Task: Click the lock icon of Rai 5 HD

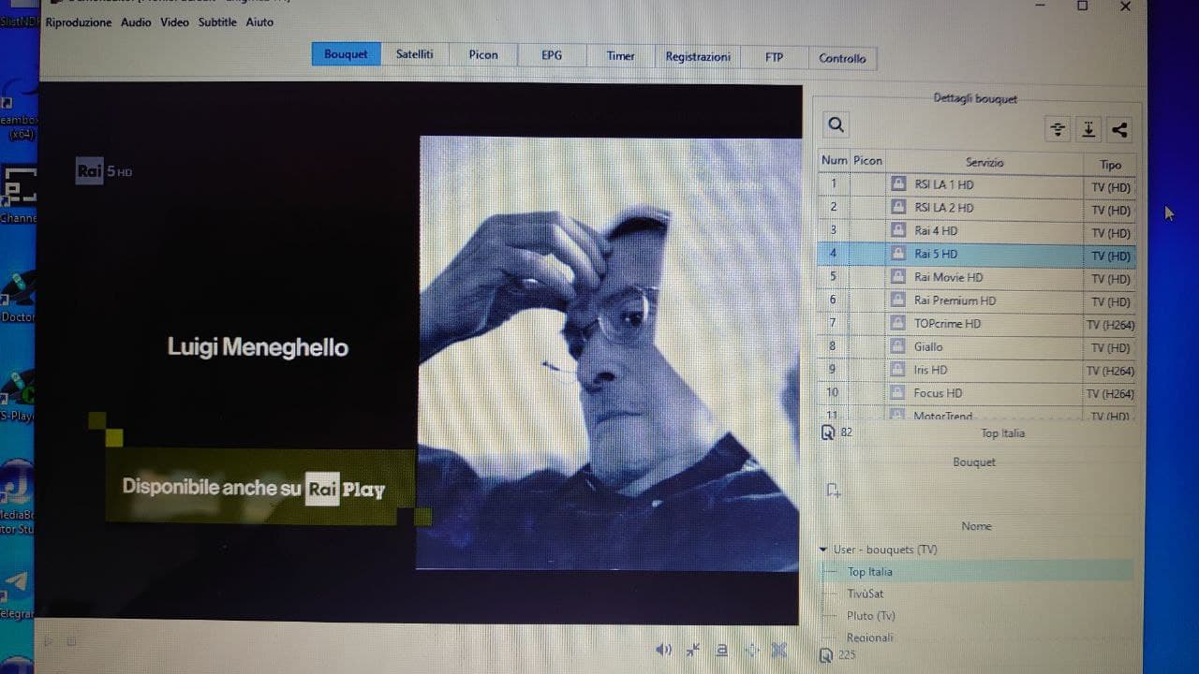Action: point(897,254)
